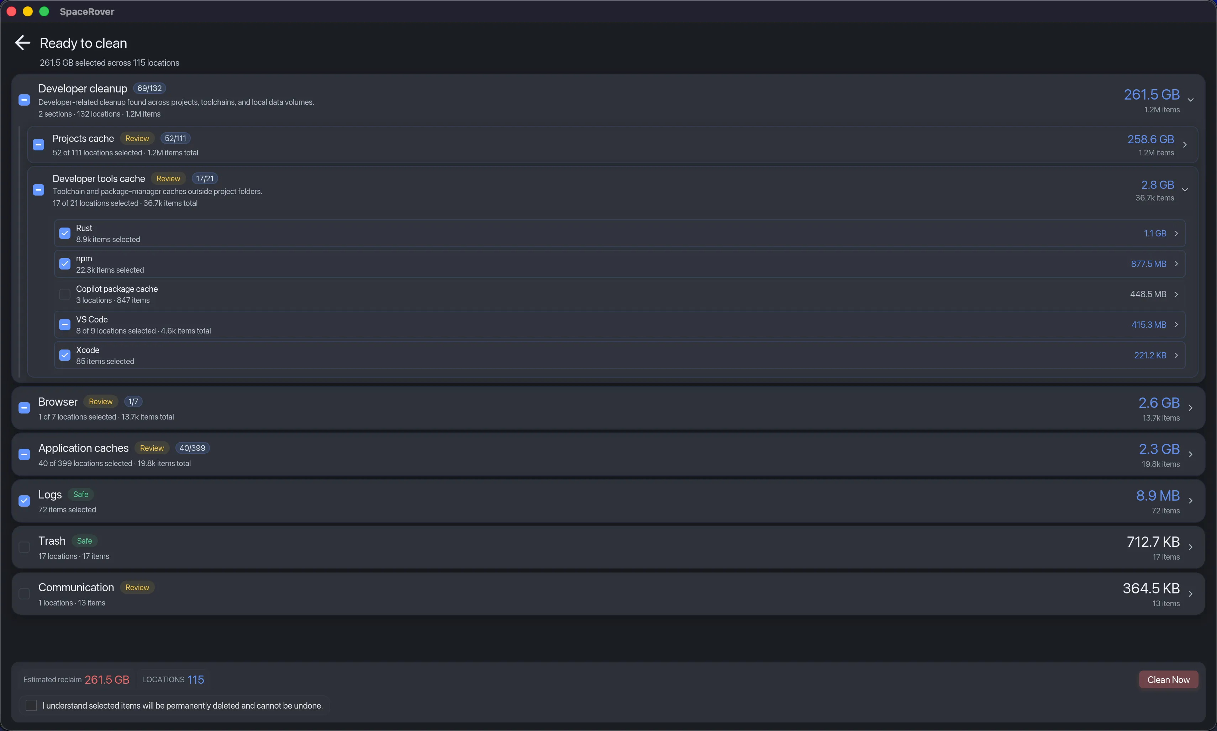This screenshot has height=731, width=1217.
Task: Open Xcode details chevron
Action: pos(1176,355)
